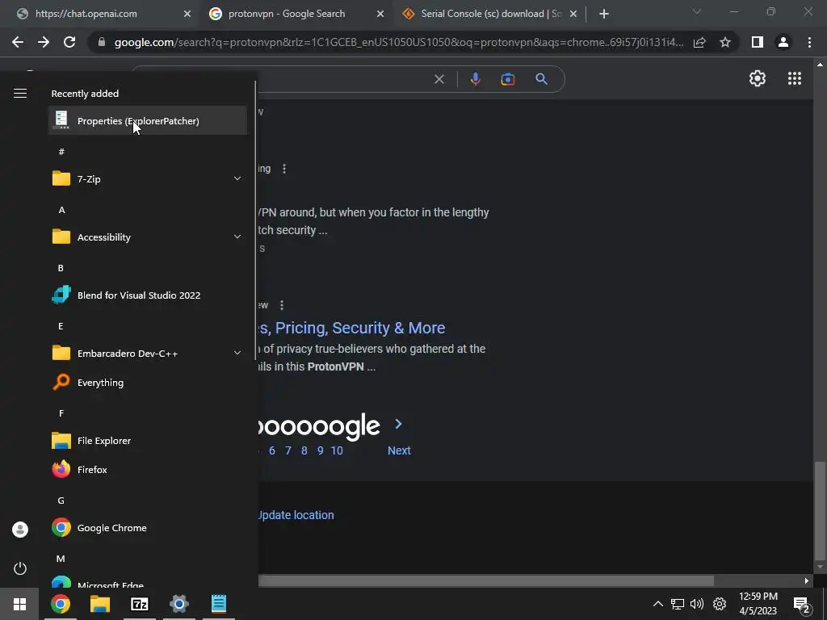This screenshot has height=620, width=827.
Task: Open options for the top search result
Action: 284,169
